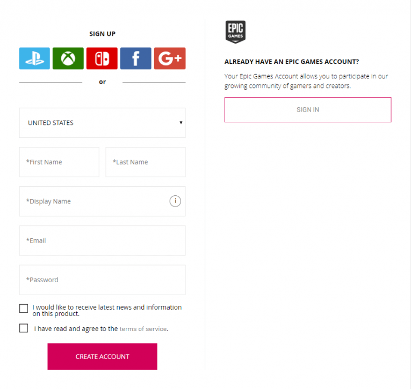
Task: Click into the Display Name field
Action: pyautogui.click(x=94, y=201)
